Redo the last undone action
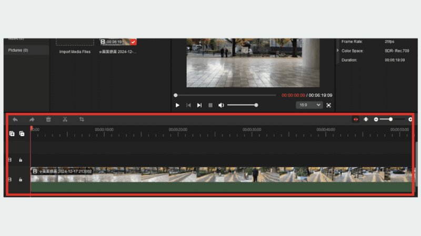This screenshot has height=236, width=421. [32, 119]
